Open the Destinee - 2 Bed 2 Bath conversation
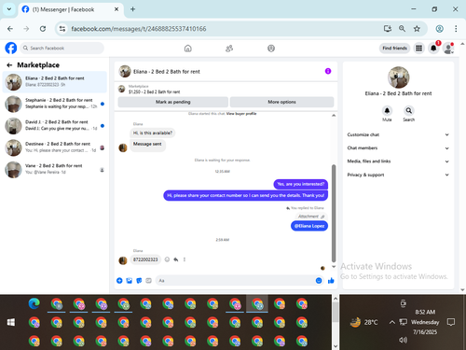Viewport: 466px width, 350px height. coord(55,147)
